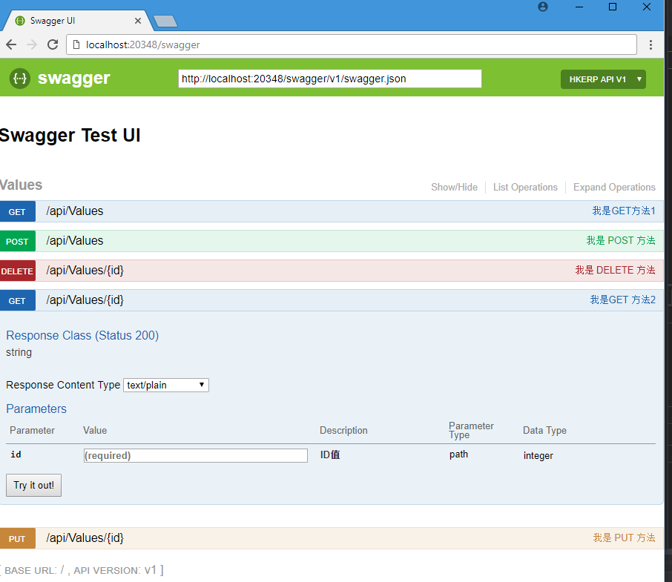
Task: Click the swagger logo icon
Action: [20, 79]
